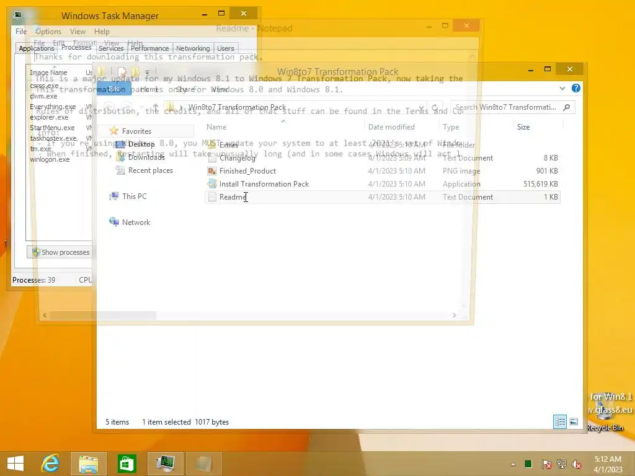Open Task Manager View menu
Image resolution: width=635 pixels, height=476 pixels.
78,31
